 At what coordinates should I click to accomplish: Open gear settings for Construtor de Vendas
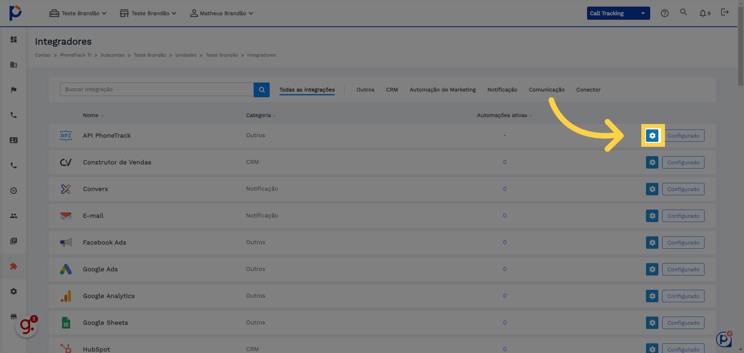(652, 162)
